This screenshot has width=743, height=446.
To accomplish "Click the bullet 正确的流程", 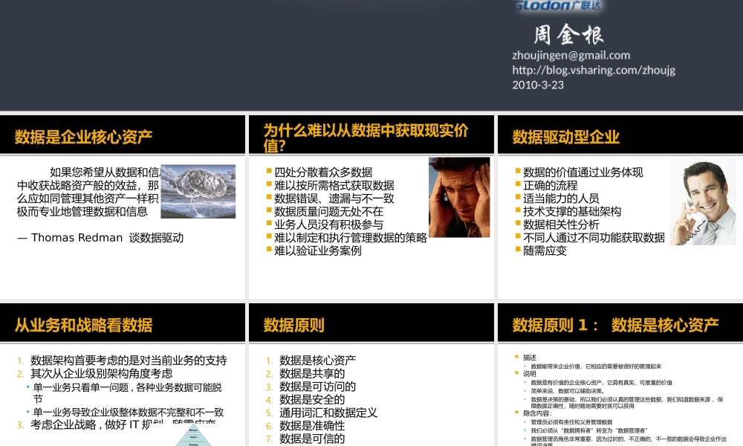I will 550,185.
